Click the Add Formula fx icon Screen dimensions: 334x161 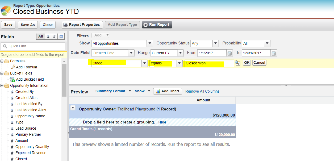click(13, 67)
